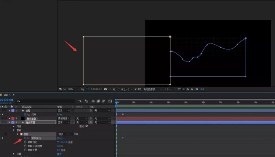The height and width of the screenshot is (157, 275).
Task: Click the label tag column header icon
Action: click(12, 107)
